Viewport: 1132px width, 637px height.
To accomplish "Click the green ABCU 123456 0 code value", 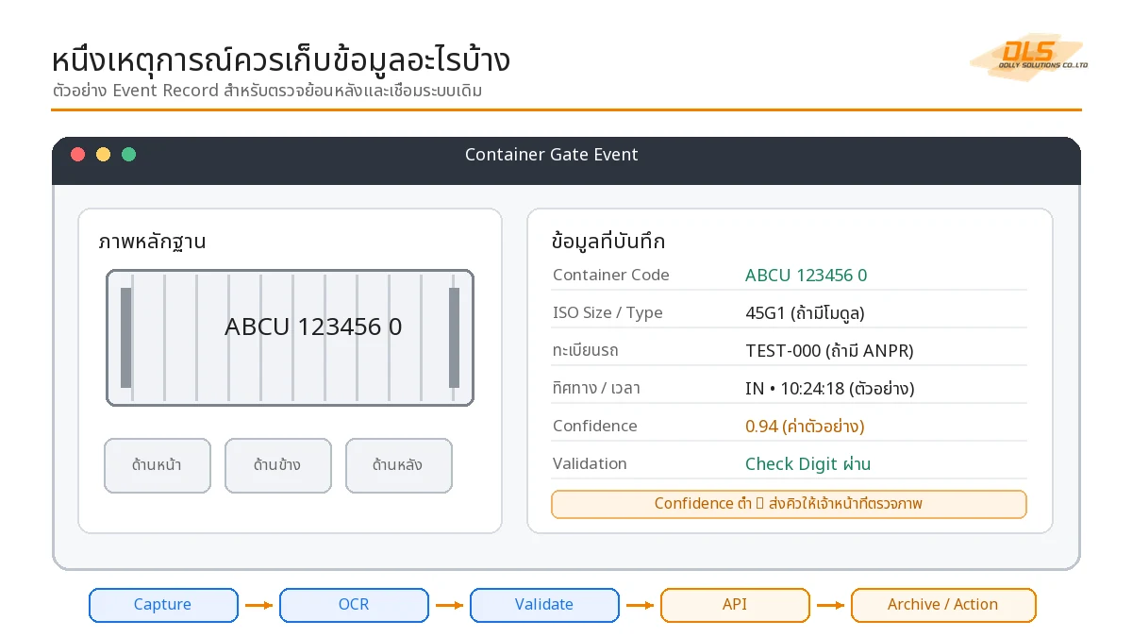I will (x=807, y=276).
